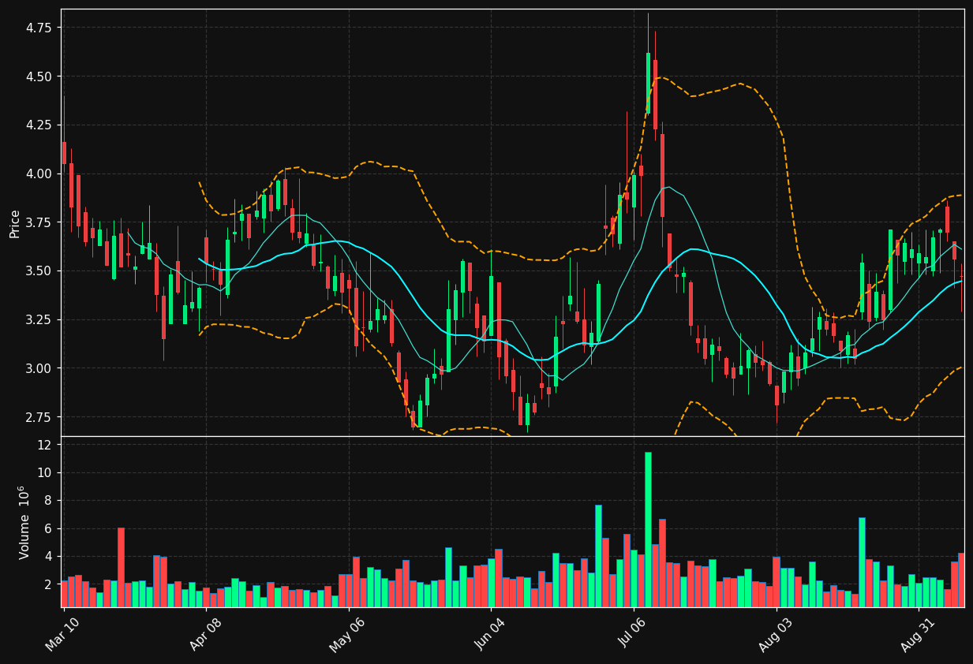Click the tallest green volume bar above 11
The image size is (973, 664).
click(x=648, y=529)
